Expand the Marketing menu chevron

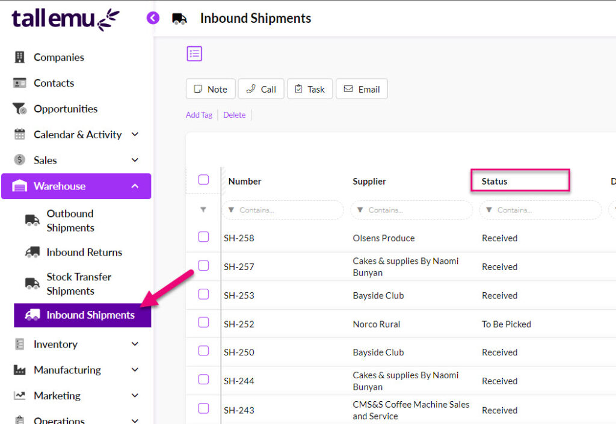[135, 395]
